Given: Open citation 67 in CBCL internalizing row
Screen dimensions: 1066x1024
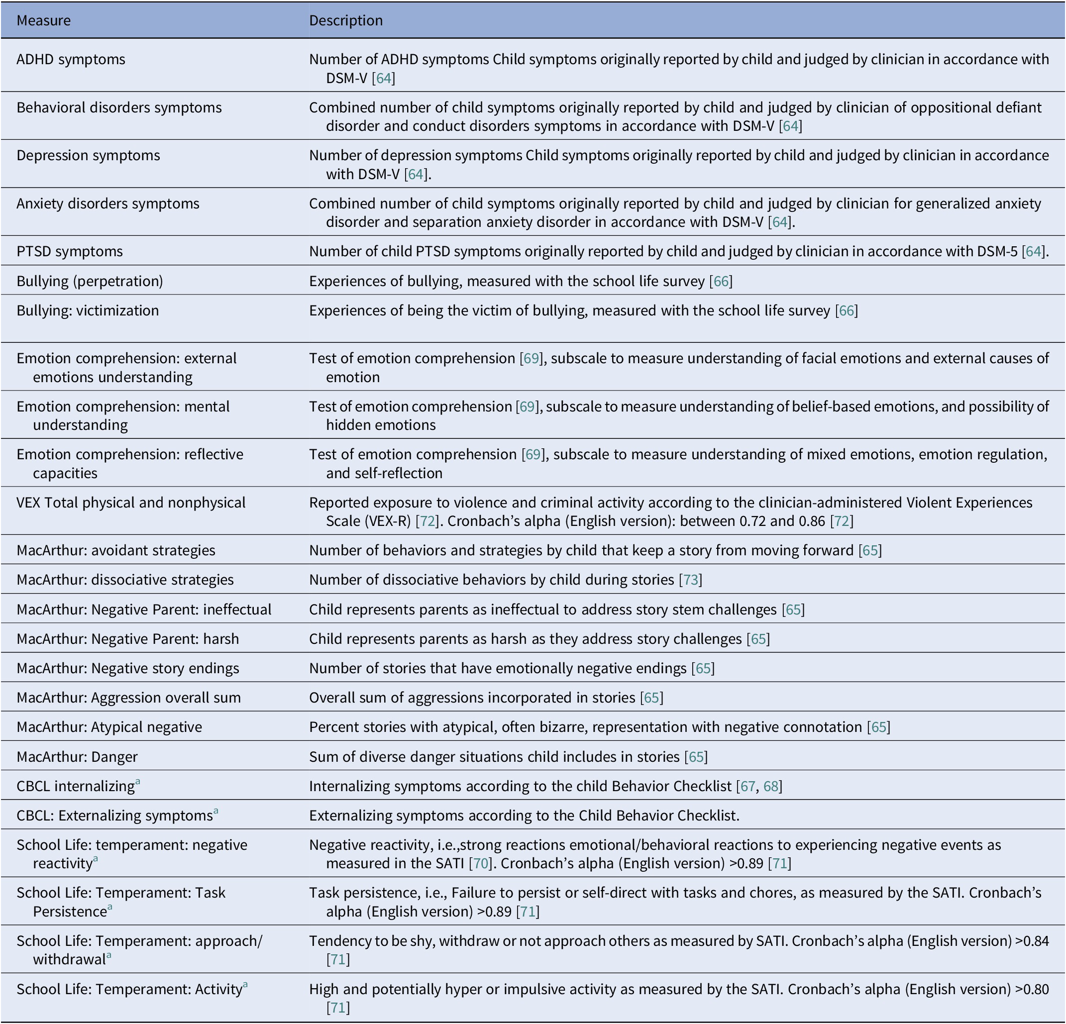Looking at the screenshot, I should (747, 786).
